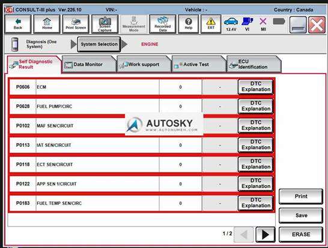This screenshot has width=328, height=248.
Task: Click the 12.4V vehicle battery icon
Action: pos(231,24)
